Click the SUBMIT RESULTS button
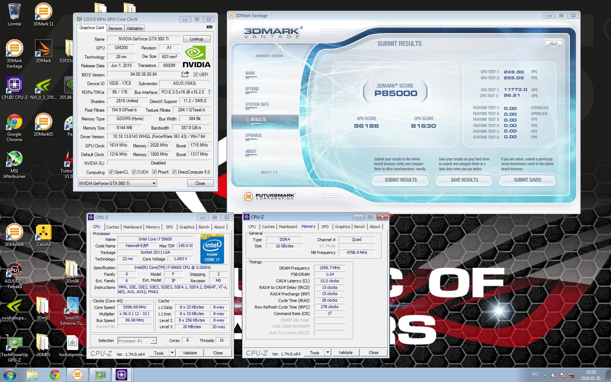Image resolution: width=611 pixels, height=382 pixels. pos(400,180)
